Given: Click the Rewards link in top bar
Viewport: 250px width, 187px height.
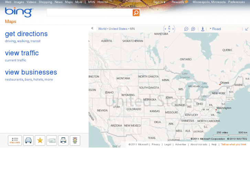Looking at the screenshot, I should (178, 2).
